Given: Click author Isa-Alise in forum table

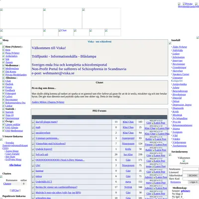Looking at the screenshot, I should [128, 154].
